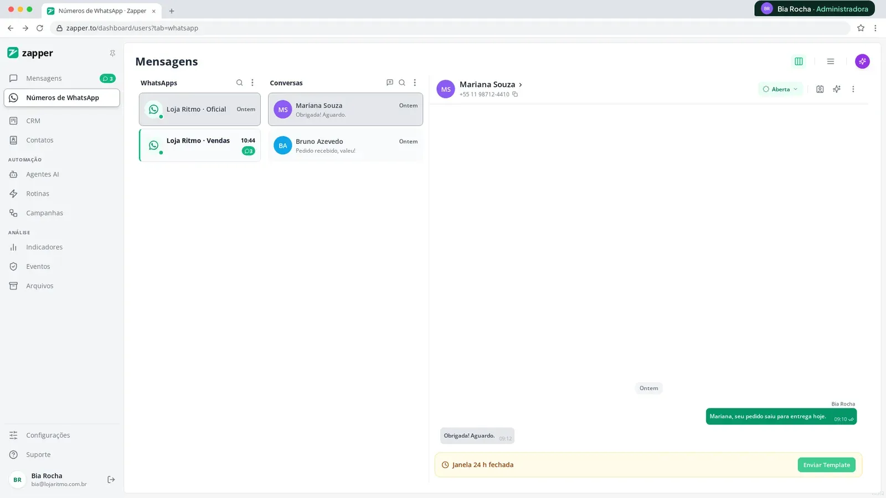Open a new browser tab

click(x=172, y=11)
